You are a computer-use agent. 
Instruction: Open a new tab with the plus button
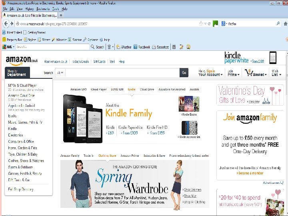click(x=61, y=15)
